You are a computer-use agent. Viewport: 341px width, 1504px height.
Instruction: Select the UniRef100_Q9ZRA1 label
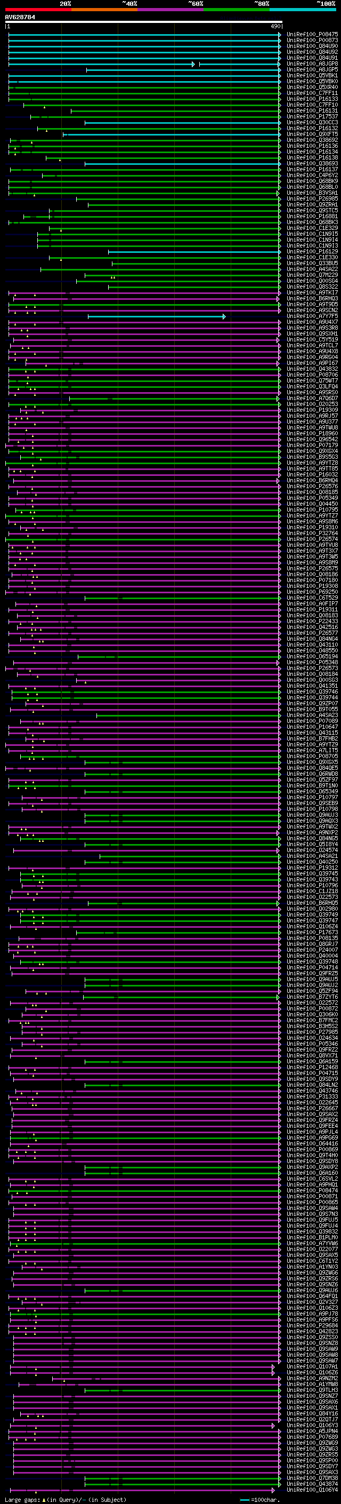click(x=312, y=205)
